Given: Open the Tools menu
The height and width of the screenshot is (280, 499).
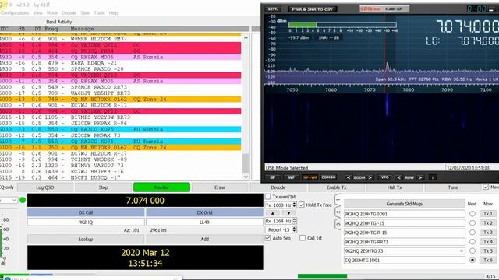Looking at the screenshot, I should point(99,13).
